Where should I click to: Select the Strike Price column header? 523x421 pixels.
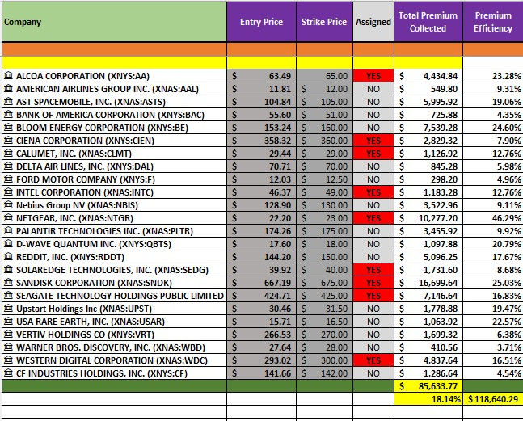(324, 22)
